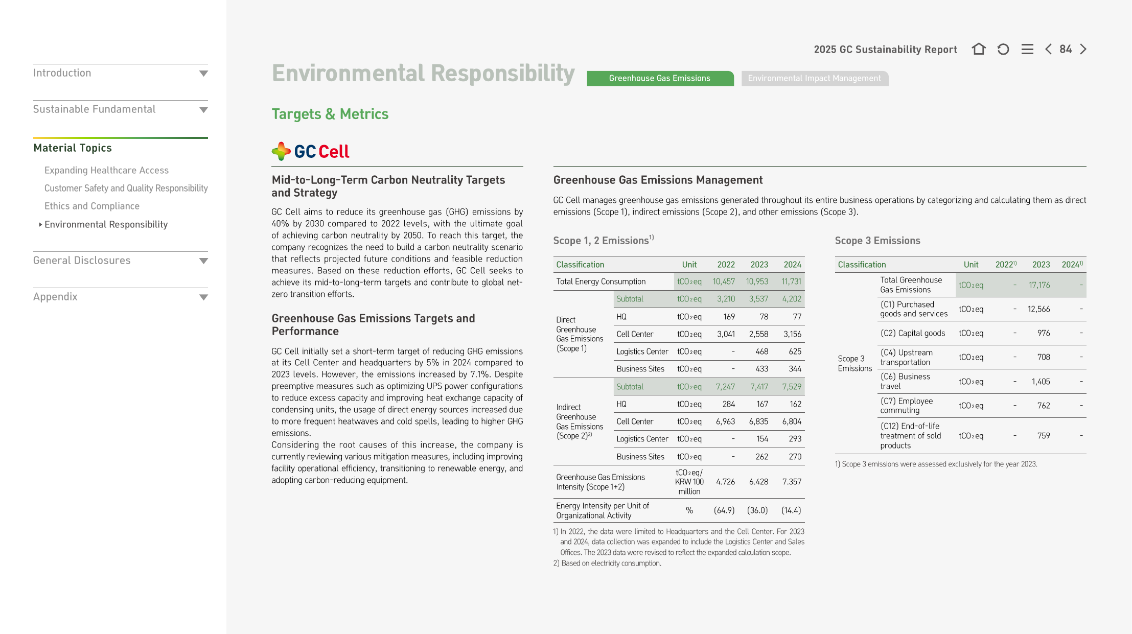Click the (C2) Capital goods label
This screenshot has width=1132, height=634.
pyautogui.click(x=913, y=333)
